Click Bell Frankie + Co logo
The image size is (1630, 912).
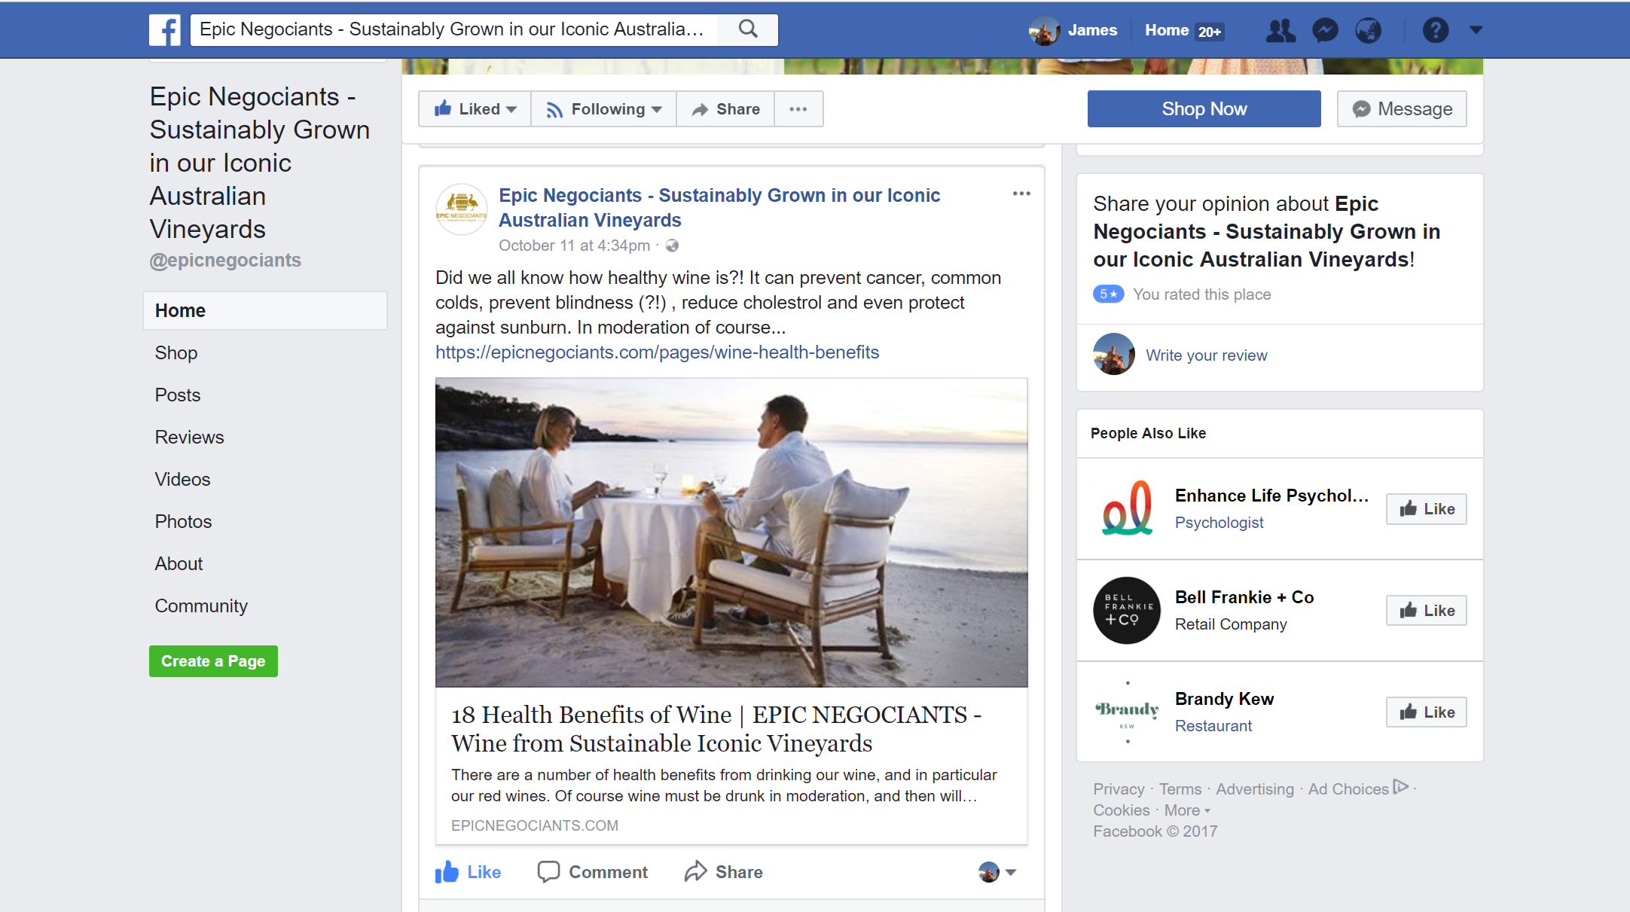pos(1127,610)
